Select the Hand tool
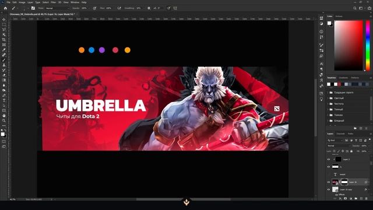 [4, 116]
